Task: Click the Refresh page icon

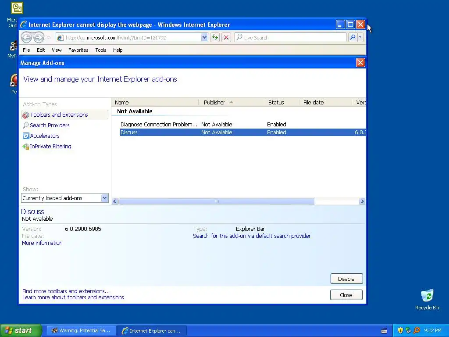Action: (215, 37)
